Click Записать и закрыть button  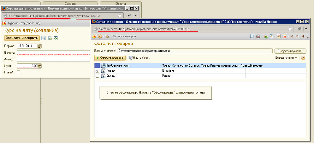(x=22, y=38)
